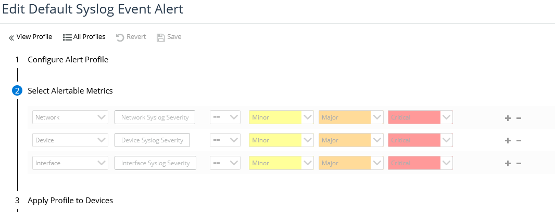Open step 3 Apply Profile to Devices
The height and width of the screenshot is (212, 555).
[x=70, y=200]
